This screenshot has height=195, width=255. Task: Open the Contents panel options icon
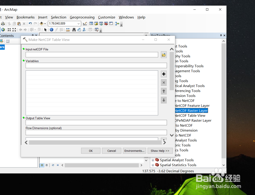click(x=8, y=41)
